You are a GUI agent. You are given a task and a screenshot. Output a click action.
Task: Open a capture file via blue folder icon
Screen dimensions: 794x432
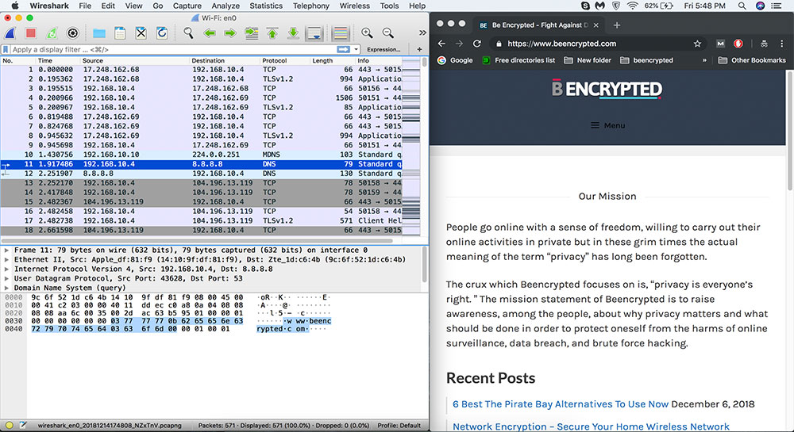click(99, 33)
